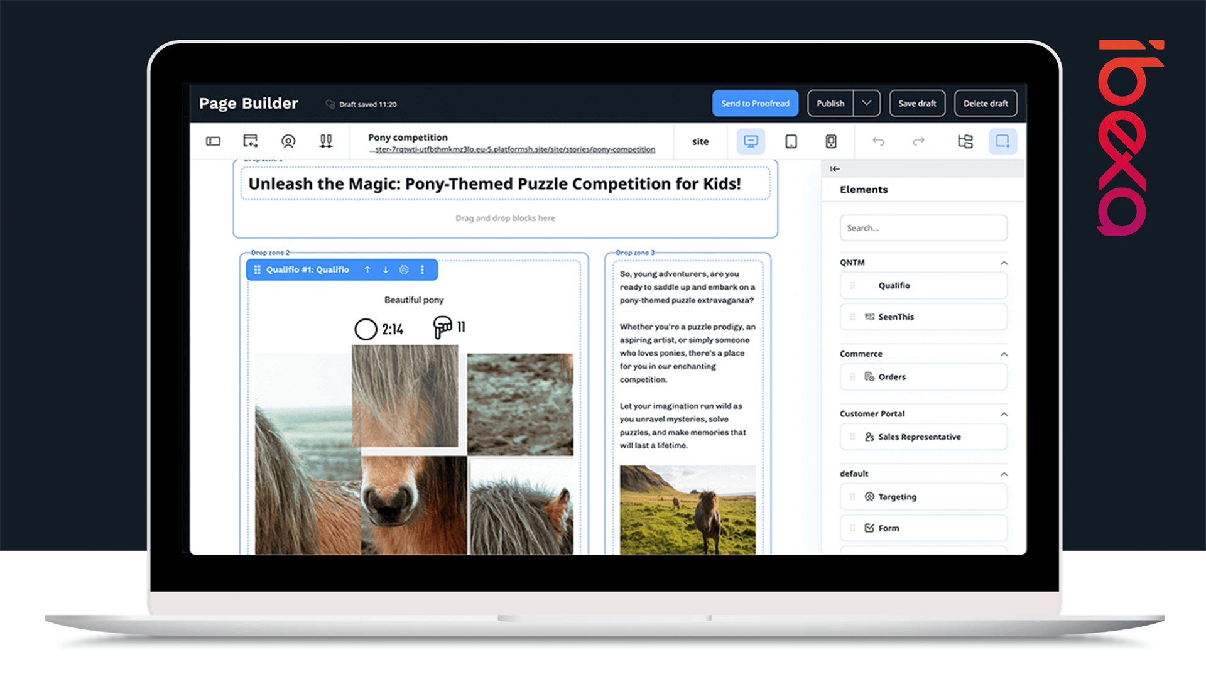Click the schedule/calendar toolbar icon

point(251,141)
